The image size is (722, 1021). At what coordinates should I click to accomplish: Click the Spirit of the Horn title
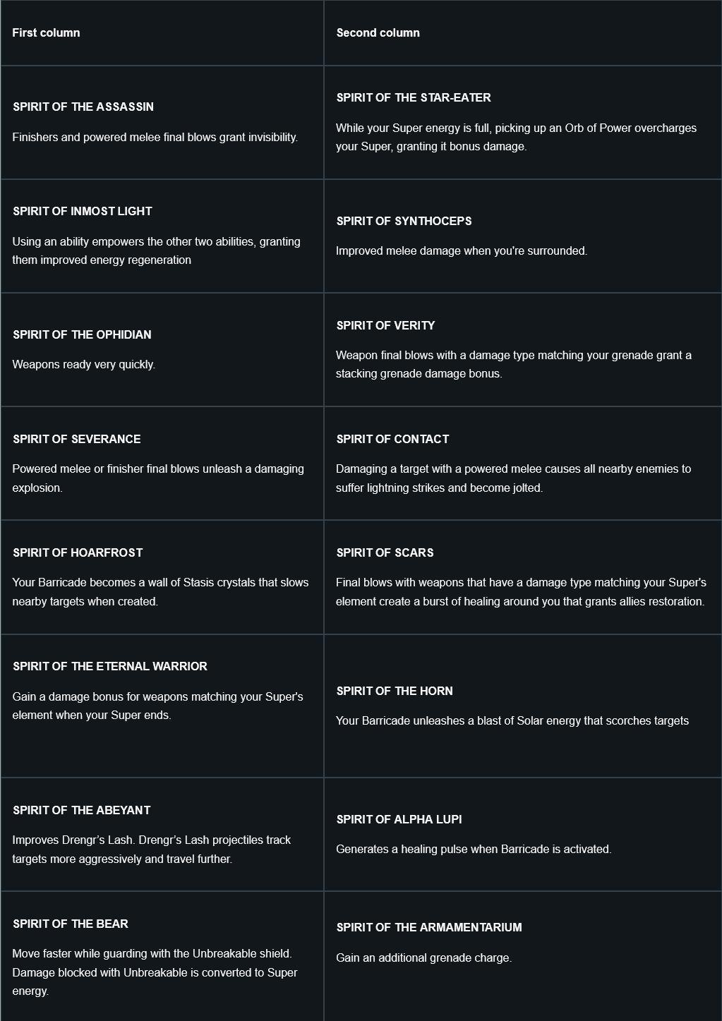pyautogui.click(x=395, y=691)
